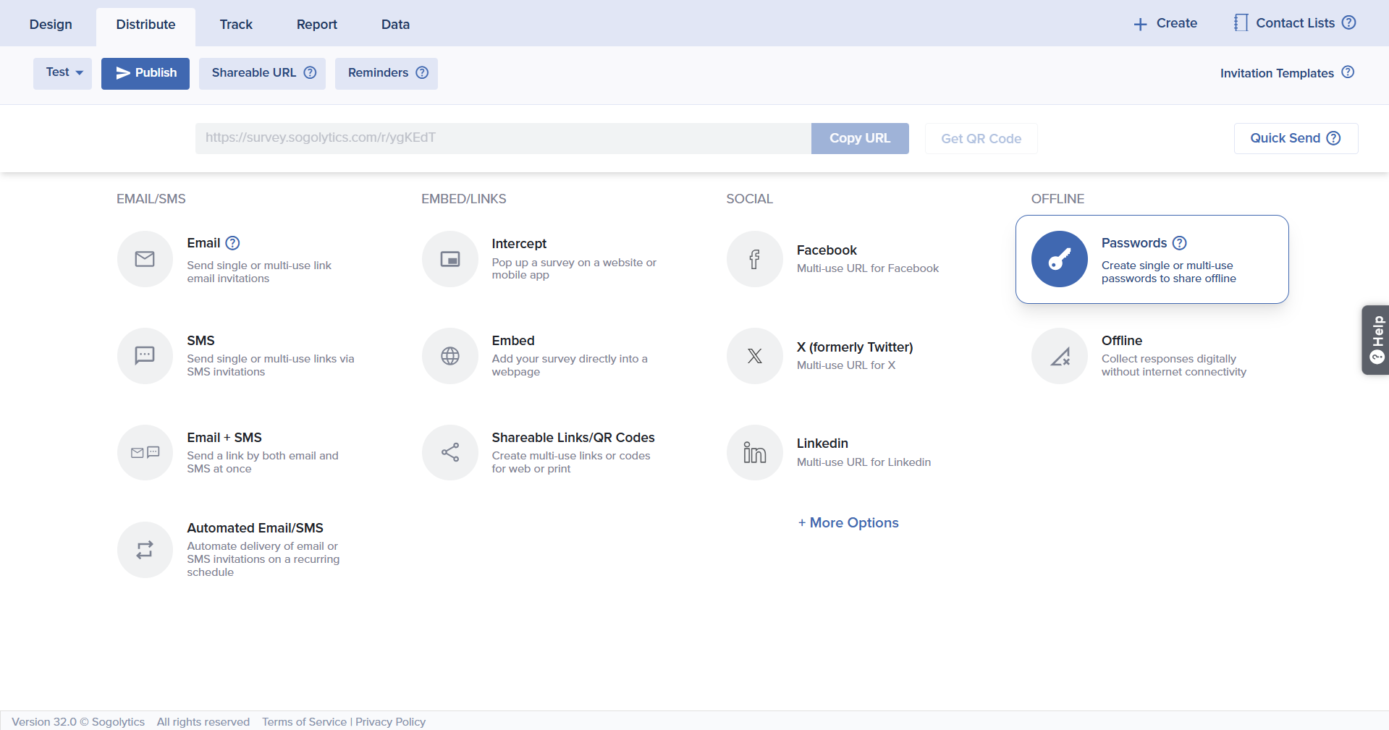Select the X (formerly Twitter) icon
The height and width of the screenshot is (730, 1389).
tap(754, 356)
